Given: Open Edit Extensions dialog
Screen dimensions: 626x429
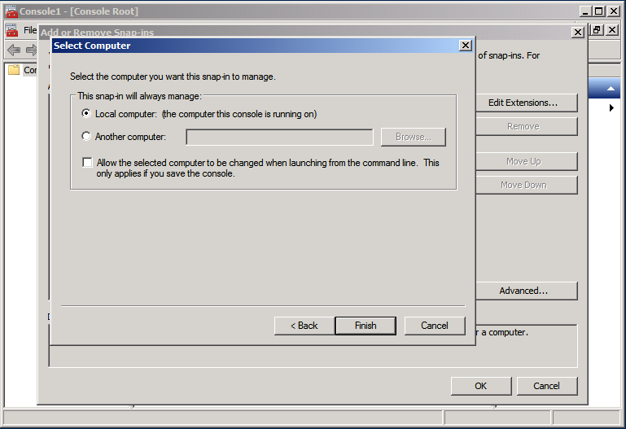Looking at the screenshot, I should pyautogui.click(x=522, y=103).
